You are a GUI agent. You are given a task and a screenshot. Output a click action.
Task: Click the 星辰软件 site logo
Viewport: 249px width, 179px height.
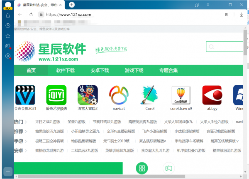[51, 51]
